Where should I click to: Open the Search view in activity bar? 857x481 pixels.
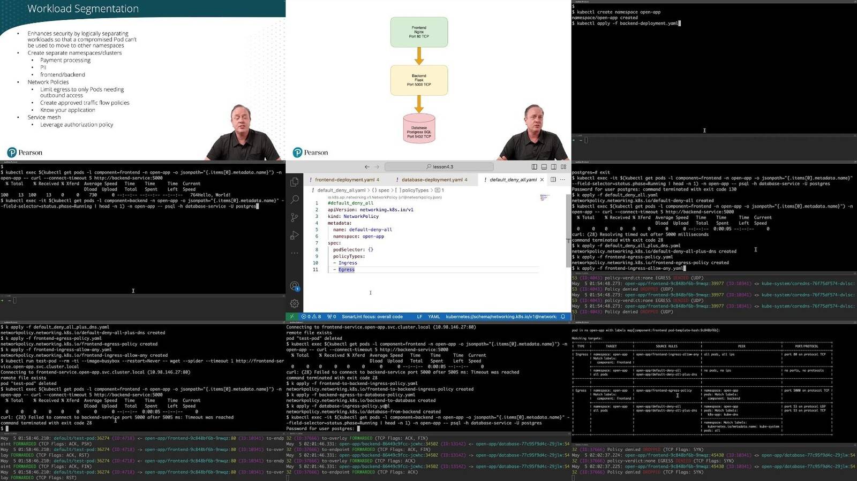coord(295,200)
